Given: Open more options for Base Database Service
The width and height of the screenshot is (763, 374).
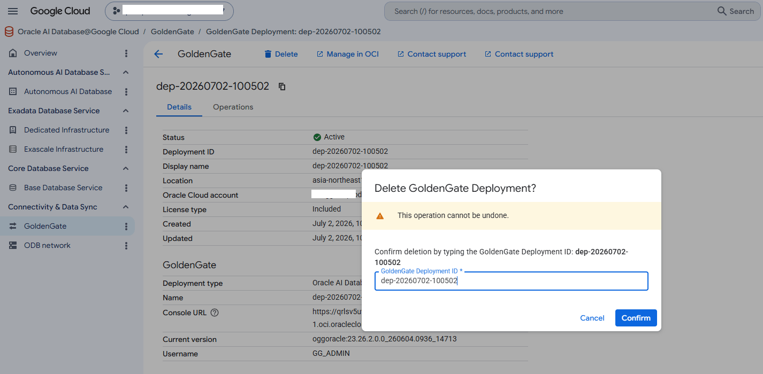Looking at the screenshot, I should click(x=126, y=188).
